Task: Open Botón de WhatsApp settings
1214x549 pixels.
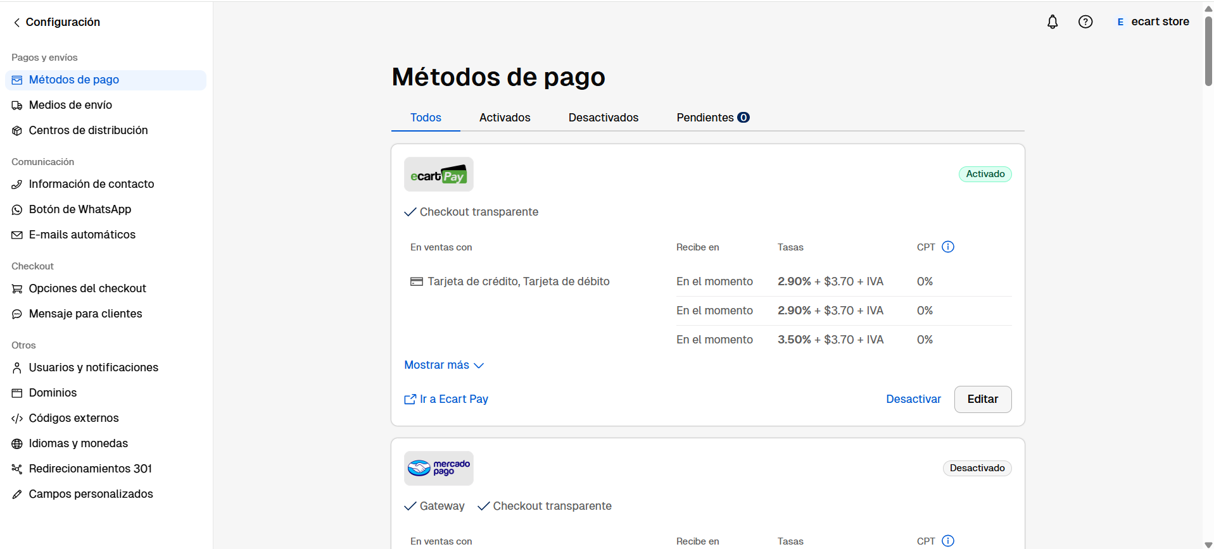Action: coord(106,209)
